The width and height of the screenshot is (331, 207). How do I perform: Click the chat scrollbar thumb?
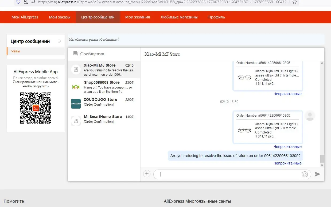[x=322, y=158]
